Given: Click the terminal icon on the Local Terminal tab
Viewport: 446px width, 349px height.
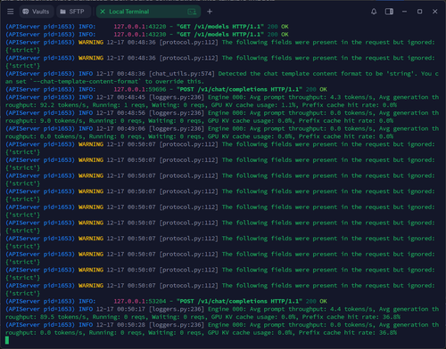Looking at the screenshot, I should tap(192, 12).
